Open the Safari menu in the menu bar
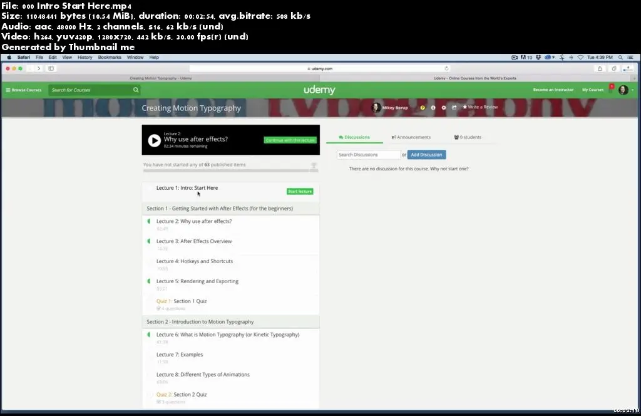The image size is (641, 416). [24, 57]
